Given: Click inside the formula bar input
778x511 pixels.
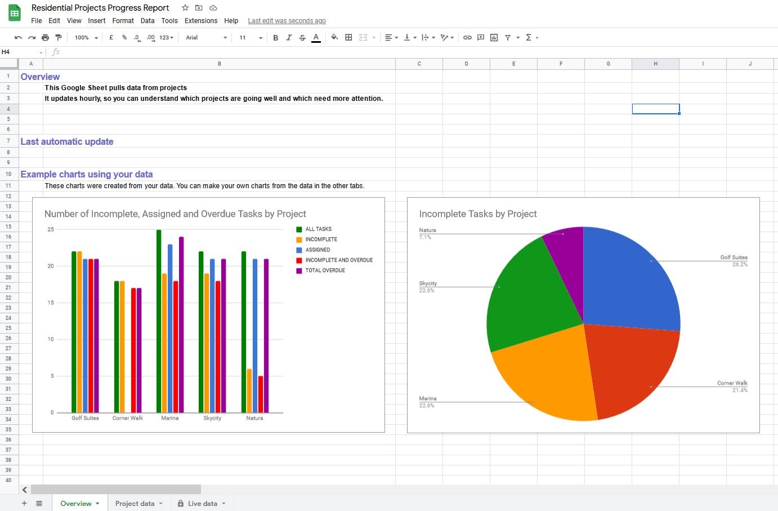Looking at the screenshot, I should (x=394, y=52).
